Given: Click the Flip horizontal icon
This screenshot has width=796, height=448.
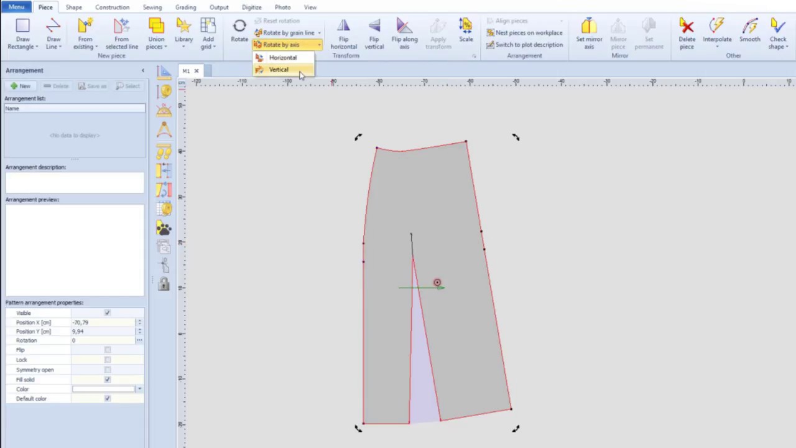Looking at the screenshot, I should coord(343,26).
